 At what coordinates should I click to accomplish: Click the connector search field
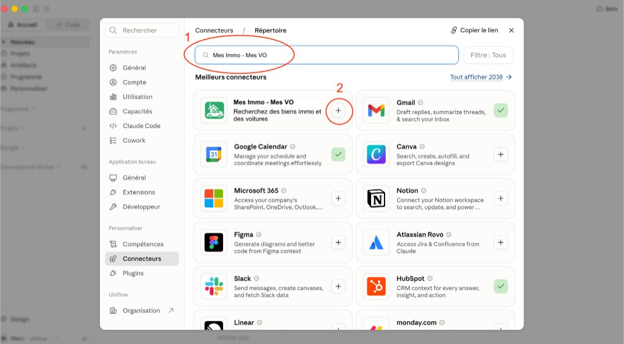(327, 55)
